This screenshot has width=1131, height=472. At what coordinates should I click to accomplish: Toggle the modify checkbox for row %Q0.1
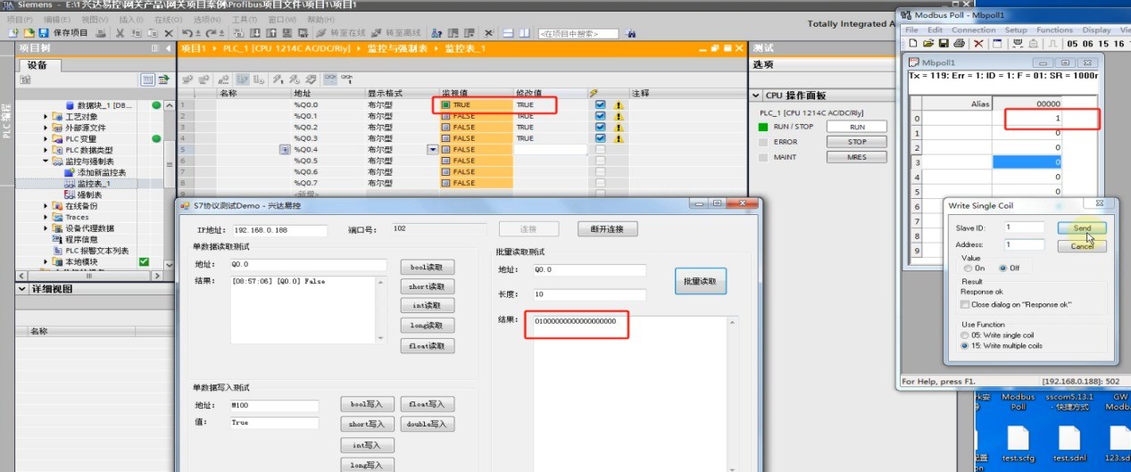coord(600,116)
